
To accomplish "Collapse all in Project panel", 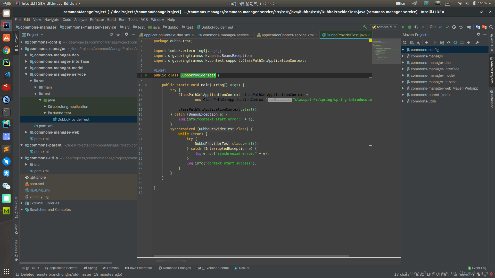I will 118,34.
